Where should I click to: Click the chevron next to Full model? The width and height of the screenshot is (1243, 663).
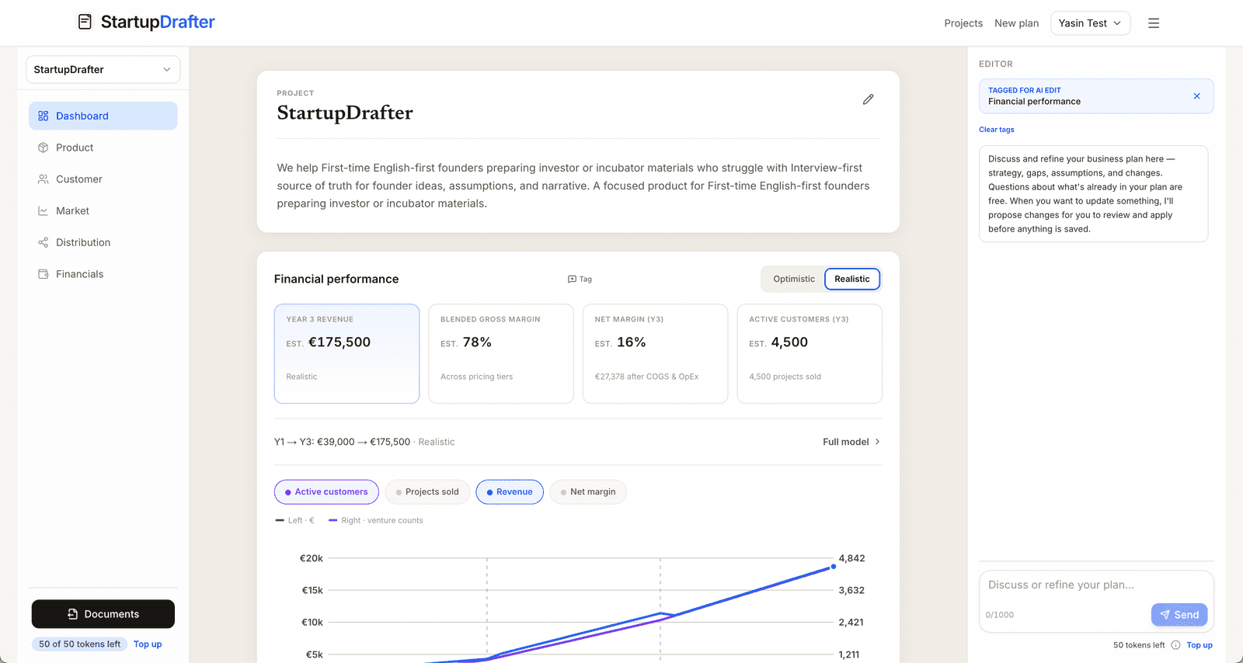pos(878,442)
